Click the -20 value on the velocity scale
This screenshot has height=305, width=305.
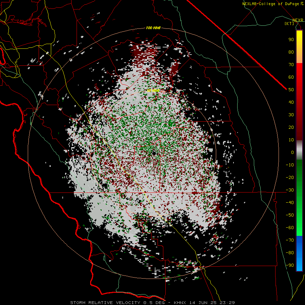point(290,177)
